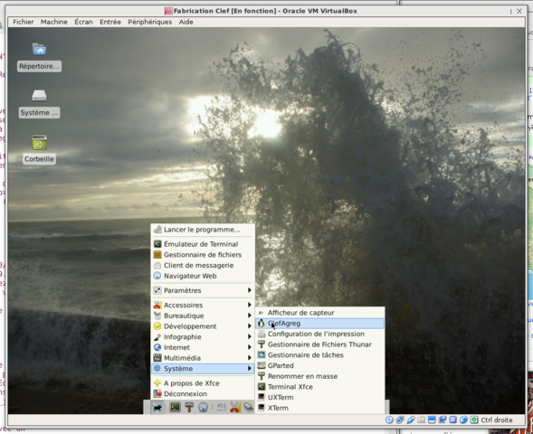Click the green keyboard capture indicator
This screenshot has height=434, width=533.
474,420
